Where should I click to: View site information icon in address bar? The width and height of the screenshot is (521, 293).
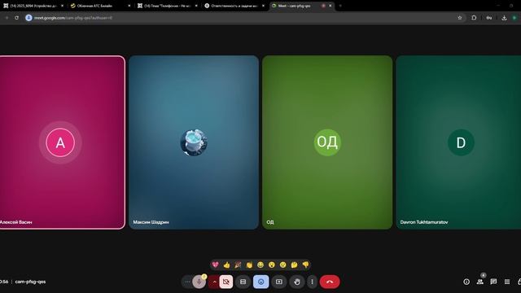(28, 18)
